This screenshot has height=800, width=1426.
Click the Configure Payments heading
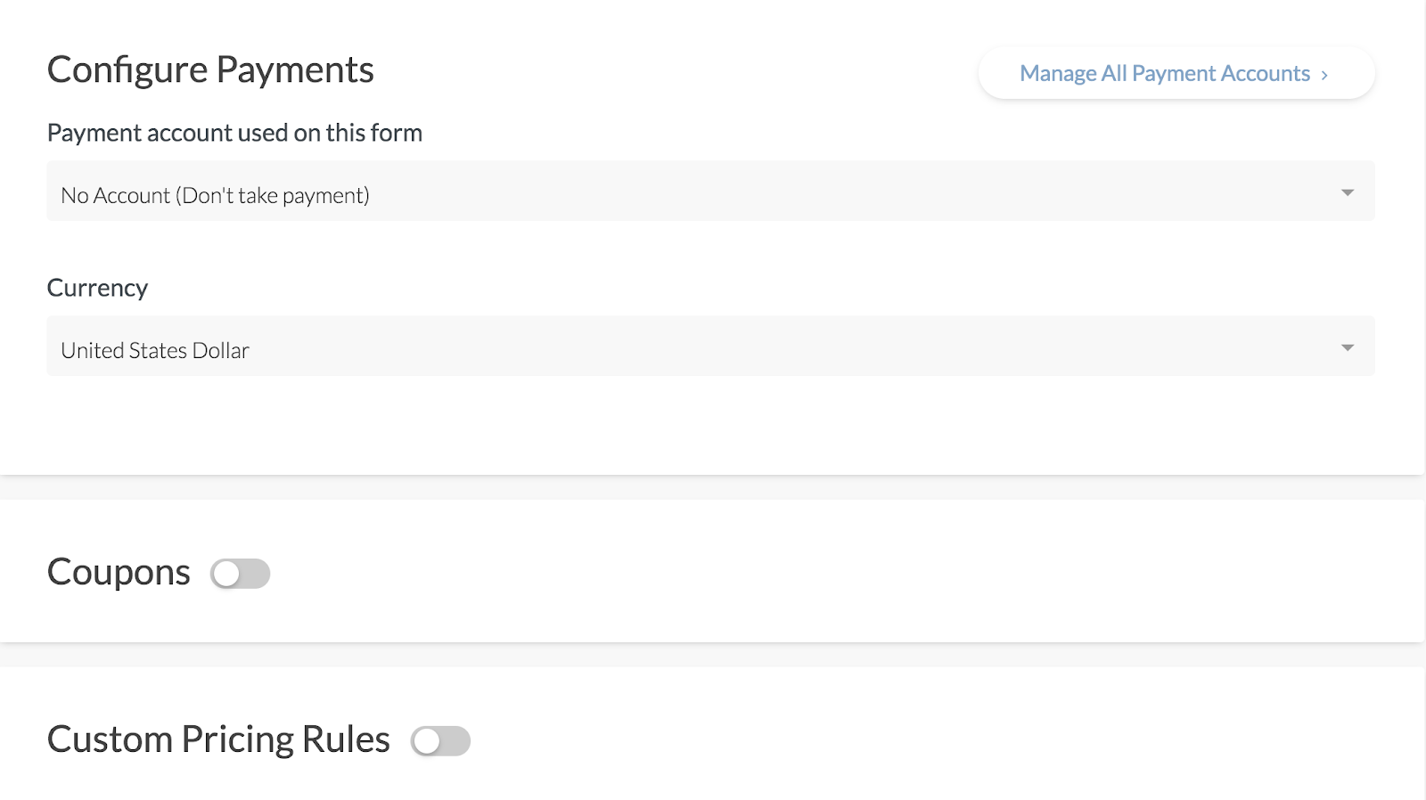click(x=210, y=70)
